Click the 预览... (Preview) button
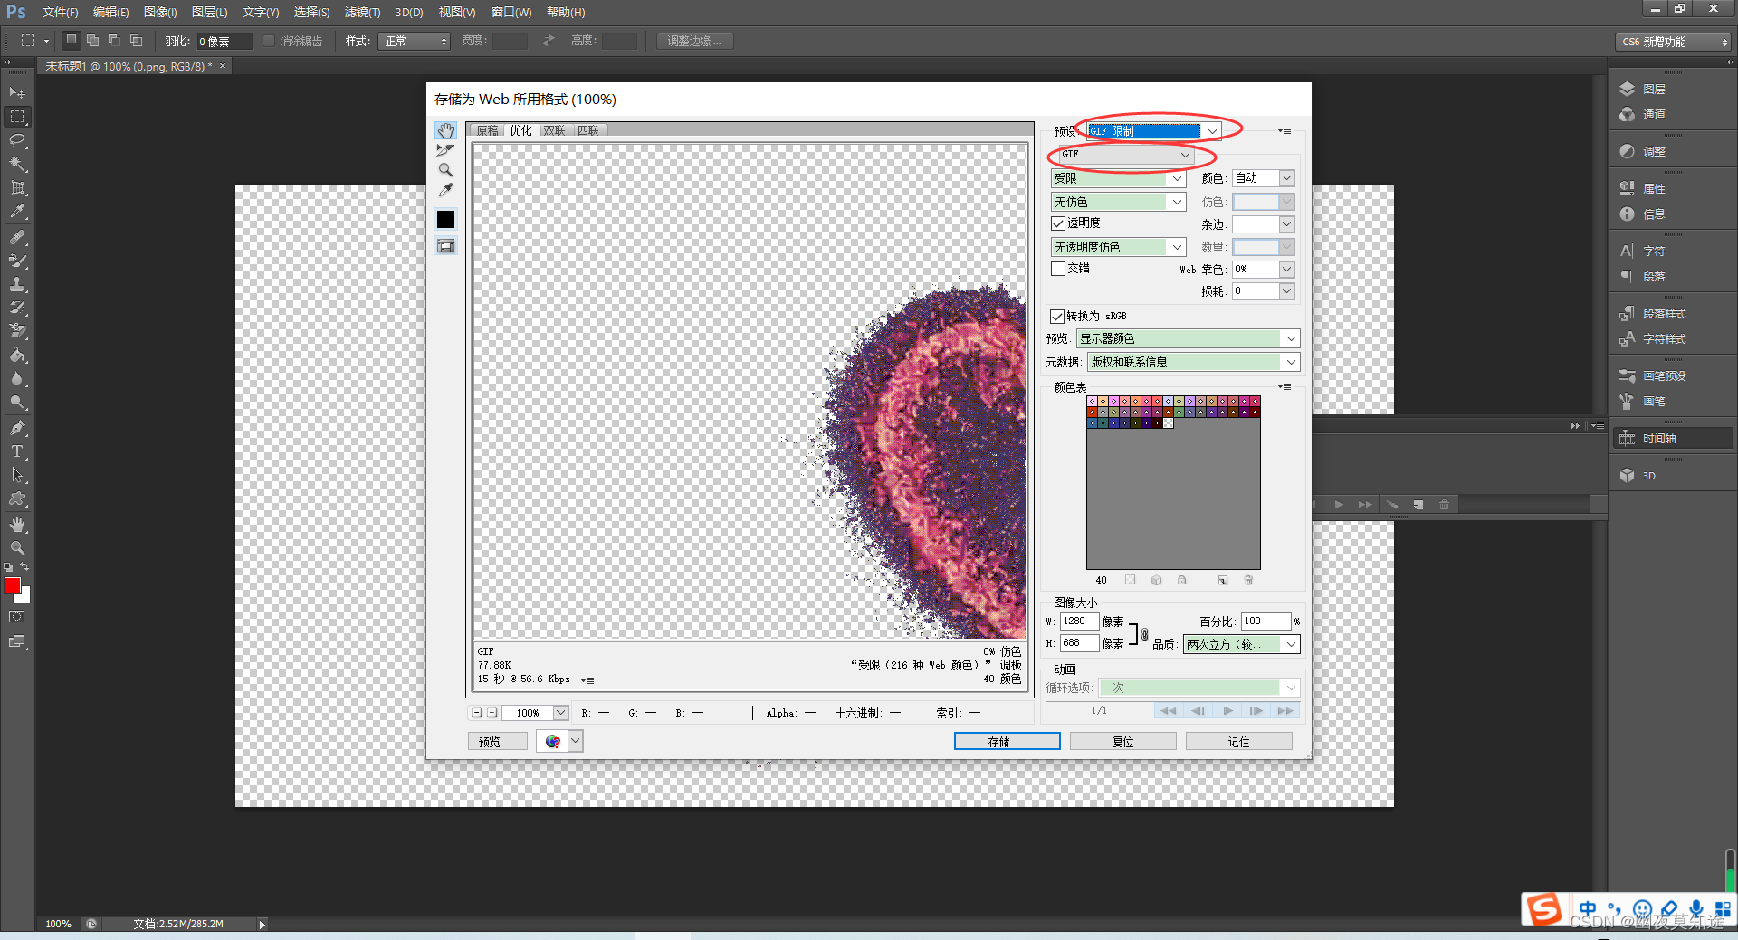Viewport: 1738px width, 940px height. coord(498,741)
